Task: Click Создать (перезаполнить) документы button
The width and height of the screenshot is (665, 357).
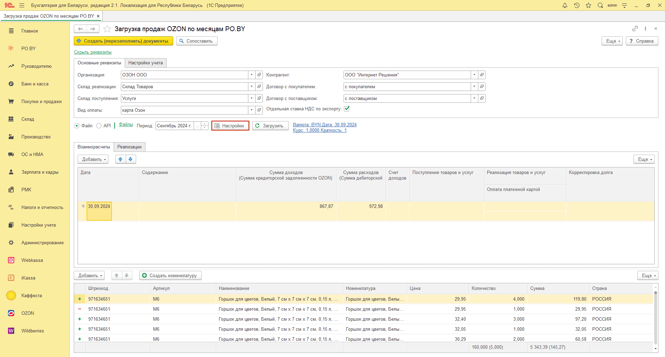Action: click(x=123, y=41)
